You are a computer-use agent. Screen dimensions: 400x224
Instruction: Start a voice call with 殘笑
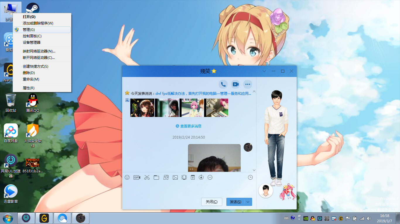(223, 84)
